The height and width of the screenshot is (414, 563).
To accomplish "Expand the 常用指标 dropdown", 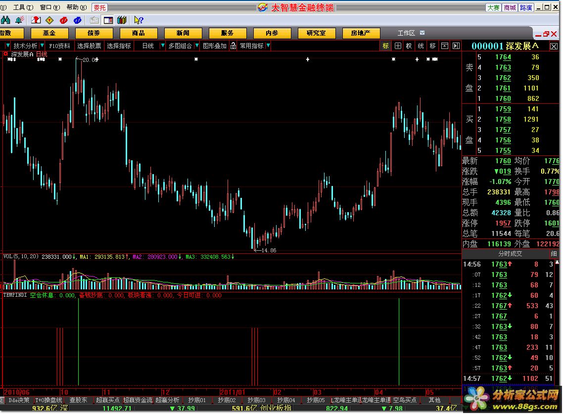I will (268, 46).
